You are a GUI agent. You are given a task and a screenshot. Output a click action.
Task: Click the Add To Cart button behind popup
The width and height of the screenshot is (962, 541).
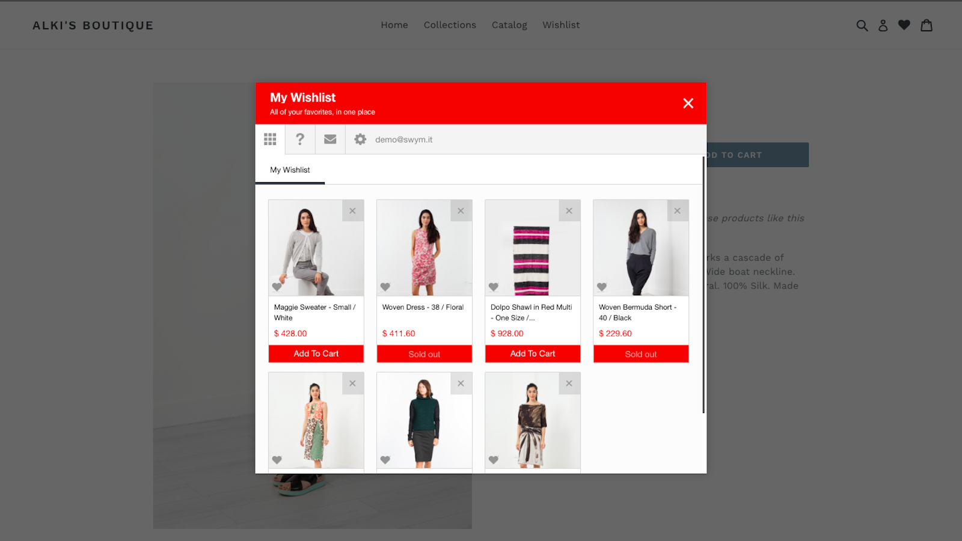(x=758, y=155)
